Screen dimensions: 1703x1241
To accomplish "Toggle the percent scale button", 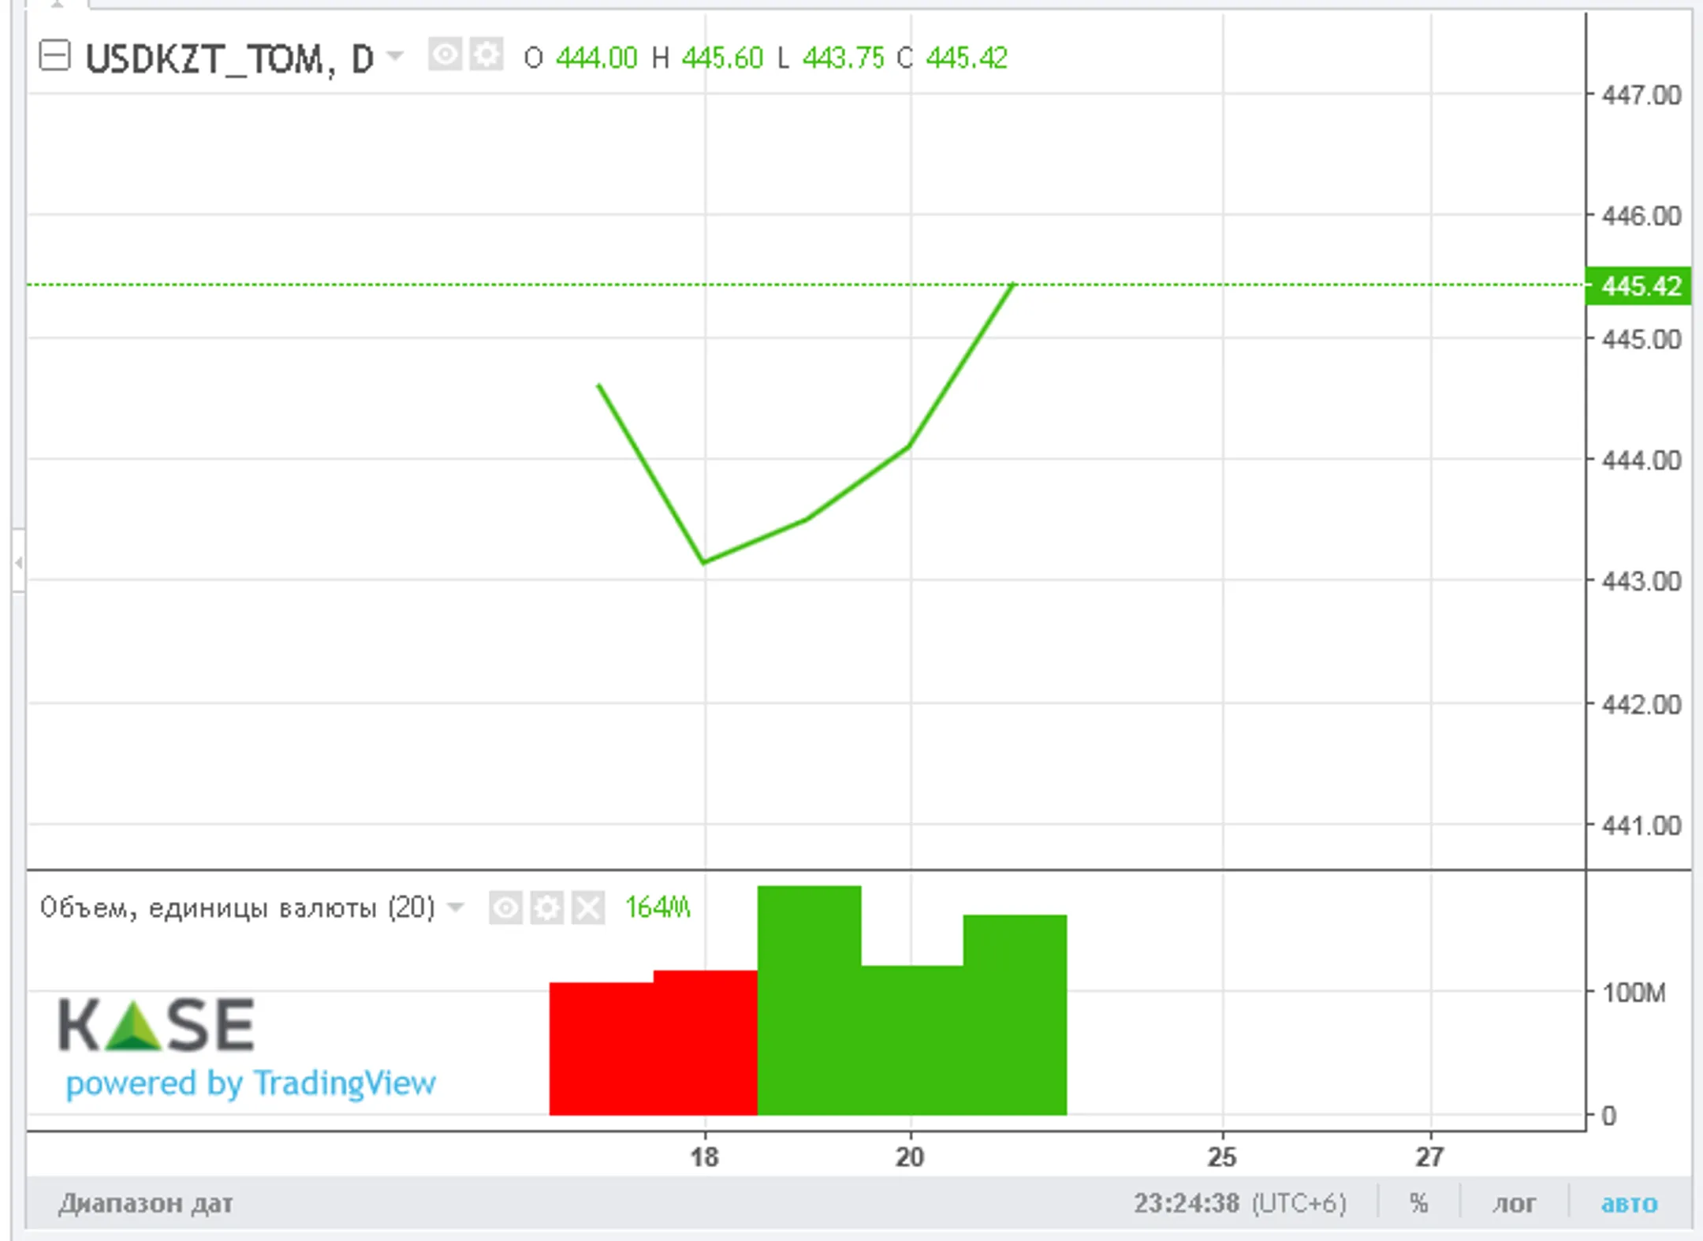I will [1418, 1204].
